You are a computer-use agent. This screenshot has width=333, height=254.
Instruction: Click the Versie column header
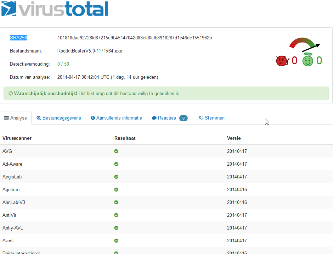tap(234, 138)
